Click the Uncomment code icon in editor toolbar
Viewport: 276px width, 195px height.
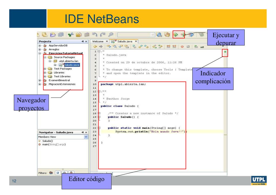(202, 47)
